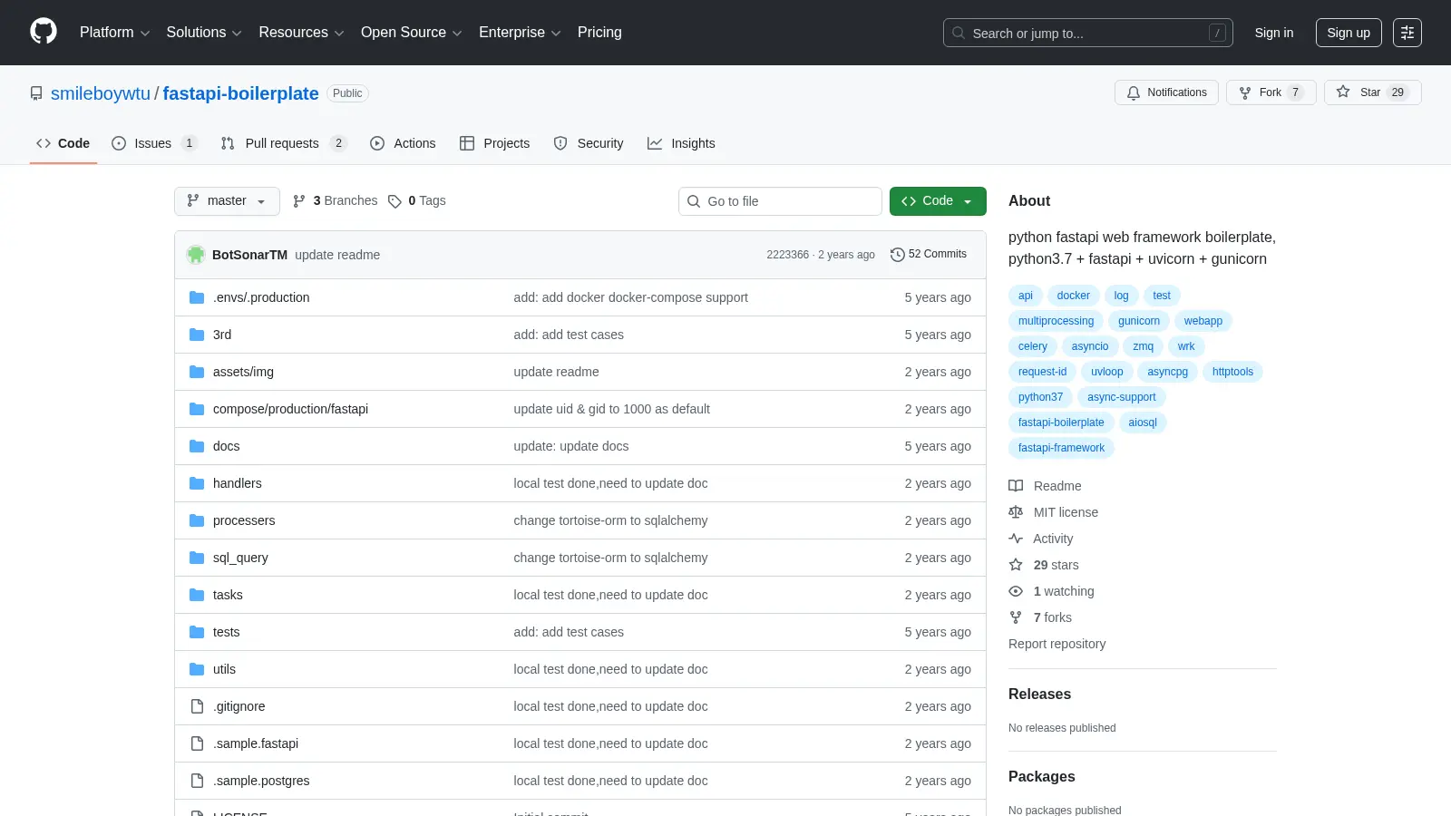The width and height of the screenshot is (1451, 816).
Task: Click the 'update readme' latest commit message
Action: pyautogui.click(x=337, y=255)
